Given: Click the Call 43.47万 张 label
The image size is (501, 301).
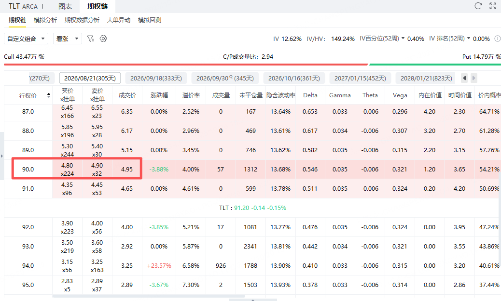Looking at the screenshot, I should click(24, 57).
